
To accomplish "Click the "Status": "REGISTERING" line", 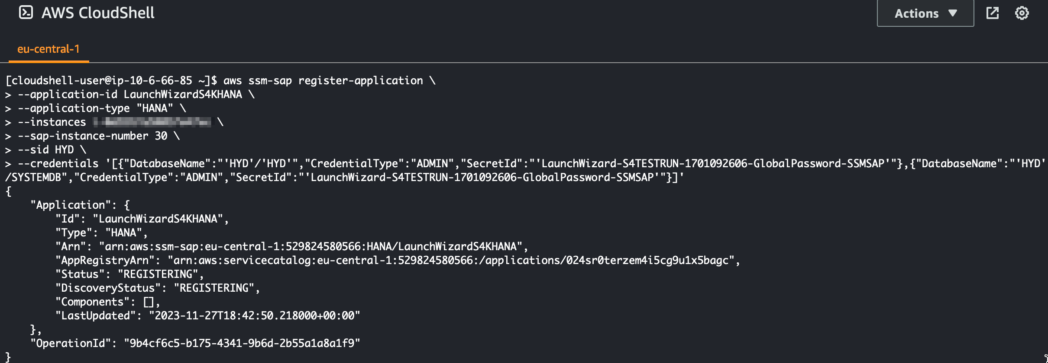I will pos(129,274).
